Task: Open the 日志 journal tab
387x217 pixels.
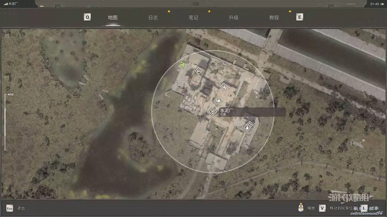Action: pos(153,18)
